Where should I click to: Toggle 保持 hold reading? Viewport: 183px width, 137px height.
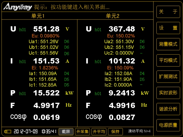point(115,132)
